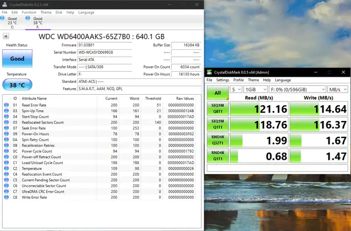The image size is (351, 231).
Task: Open the Function menu in CrystalDiskInfo
Action: pyautogui.click(x=29, y=11)
